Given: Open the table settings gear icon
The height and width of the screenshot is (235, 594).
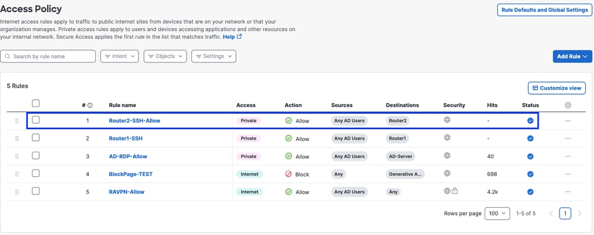Looking at the screenshot, I should (568, 105).
